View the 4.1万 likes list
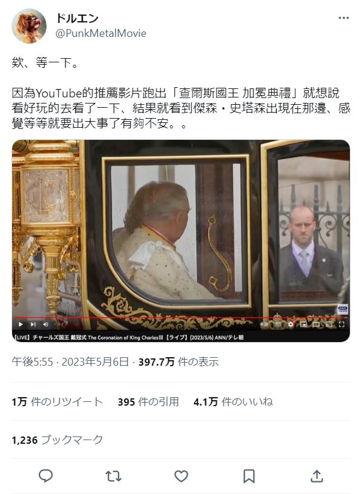This screenshot has height=494, width=362. tap(233, 402)
